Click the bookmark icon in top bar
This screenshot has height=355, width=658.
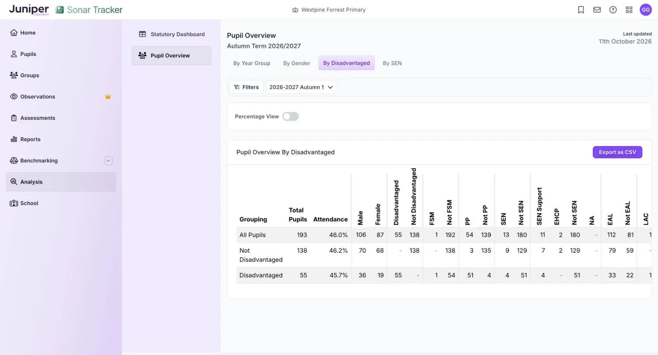(581, 10)
